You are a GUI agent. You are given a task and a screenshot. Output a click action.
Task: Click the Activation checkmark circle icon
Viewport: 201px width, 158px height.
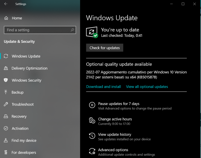[6, 128]
